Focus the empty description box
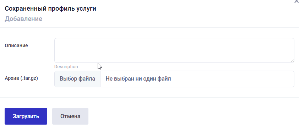Screen dimensions: 299x131 click(174, 50)
